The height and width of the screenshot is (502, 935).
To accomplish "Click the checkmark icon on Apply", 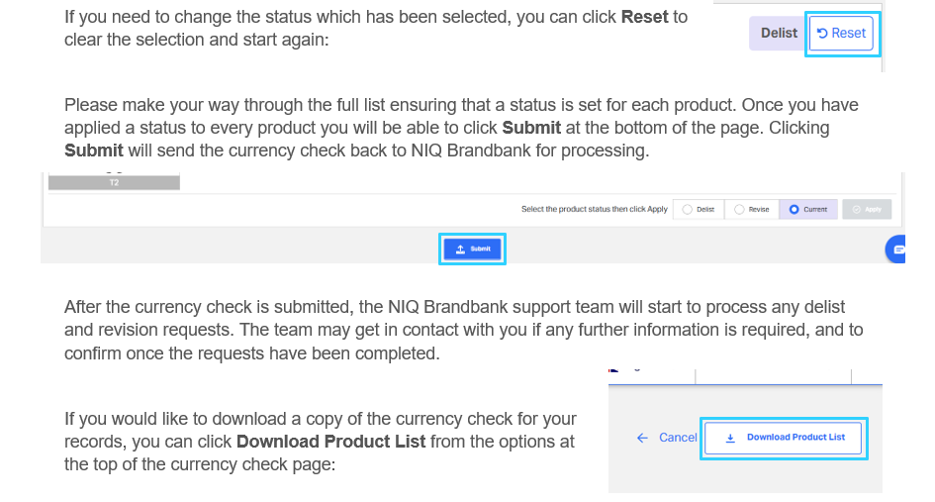I will pyautogui.click(x=856, y=210).
